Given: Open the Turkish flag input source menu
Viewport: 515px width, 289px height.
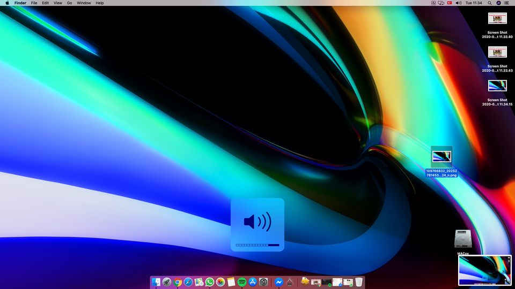Looking at the screenshot, I should (450, 3).
